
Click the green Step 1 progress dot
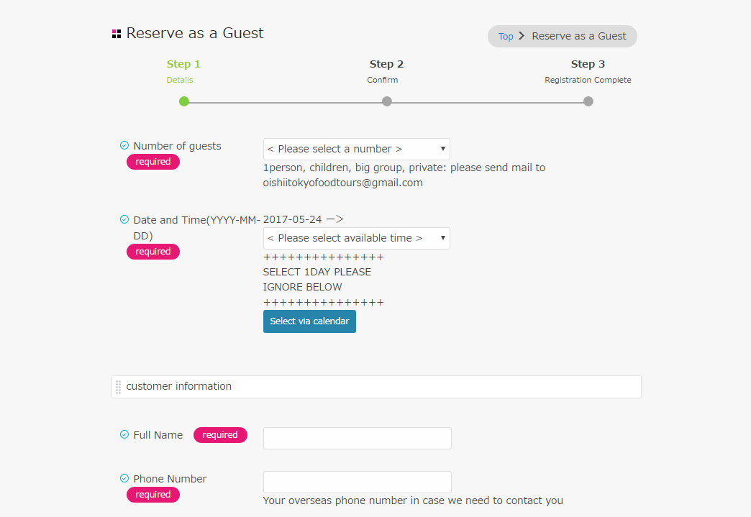click(x=184, y=101)
